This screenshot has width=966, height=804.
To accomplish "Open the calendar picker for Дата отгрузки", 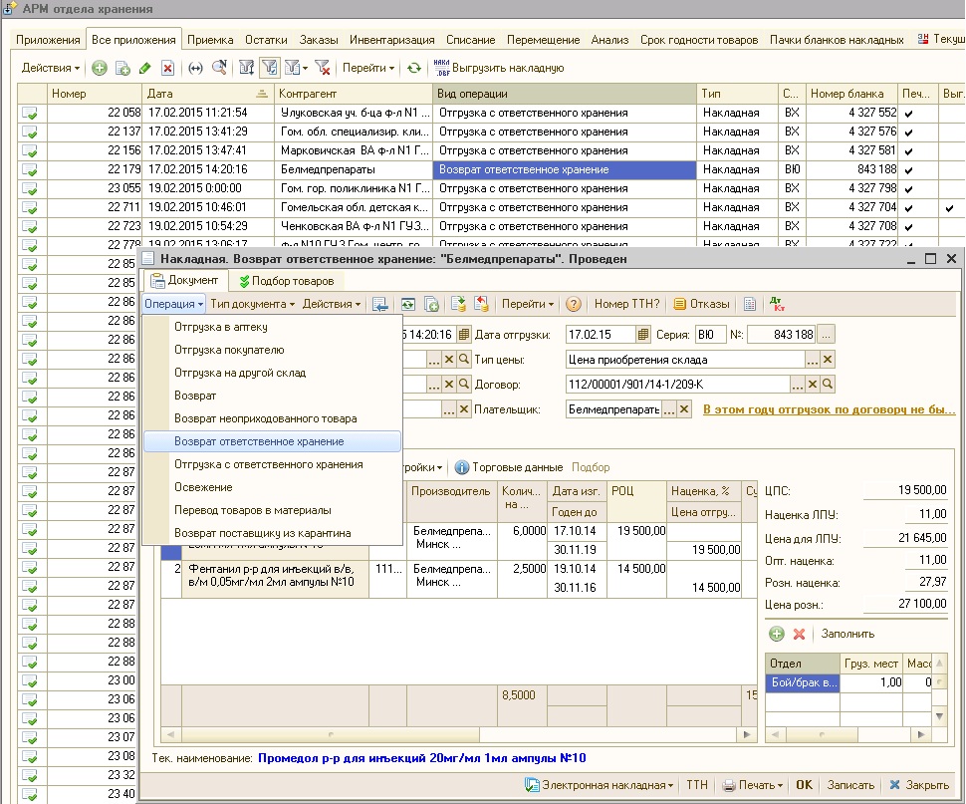I will pyautogui.click(x=643, y=334).
